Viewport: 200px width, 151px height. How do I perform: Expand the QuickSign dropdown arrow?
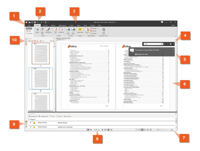coord(48,34)
